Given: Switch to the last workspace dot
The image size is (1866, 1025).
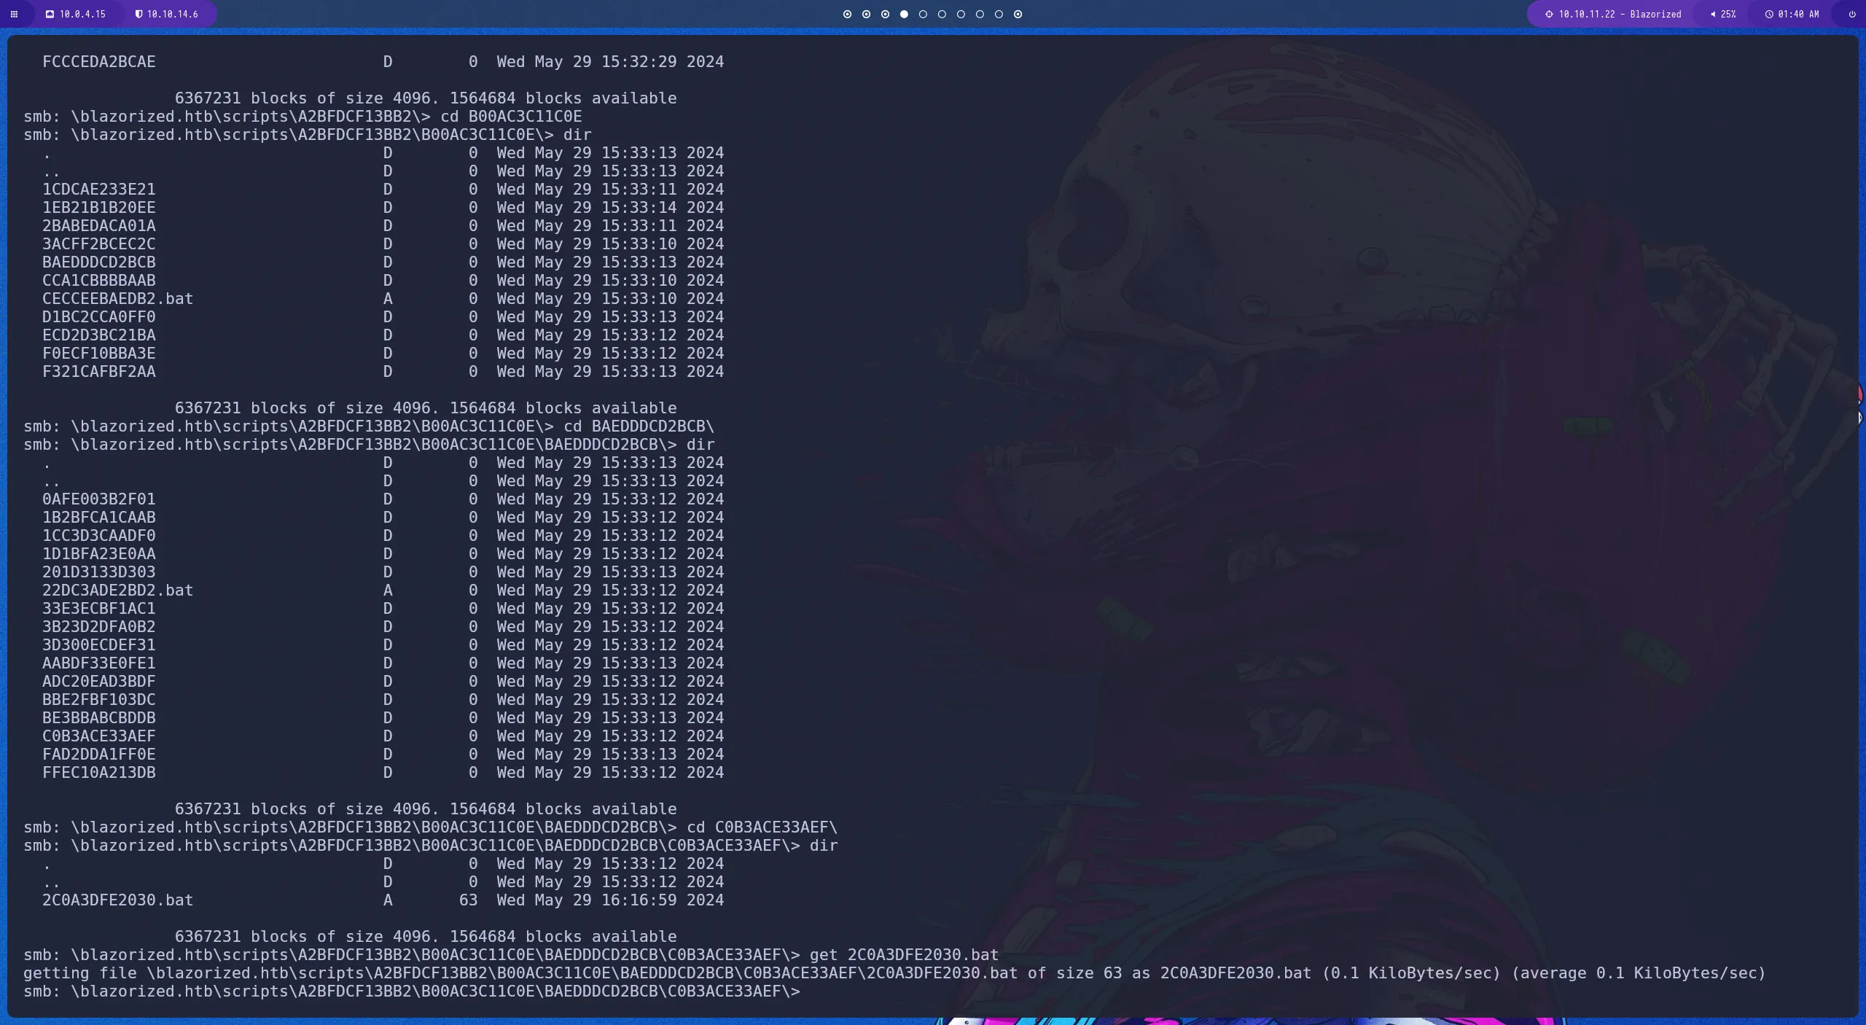Looking at the screenshot, I should pos(1018,14).
